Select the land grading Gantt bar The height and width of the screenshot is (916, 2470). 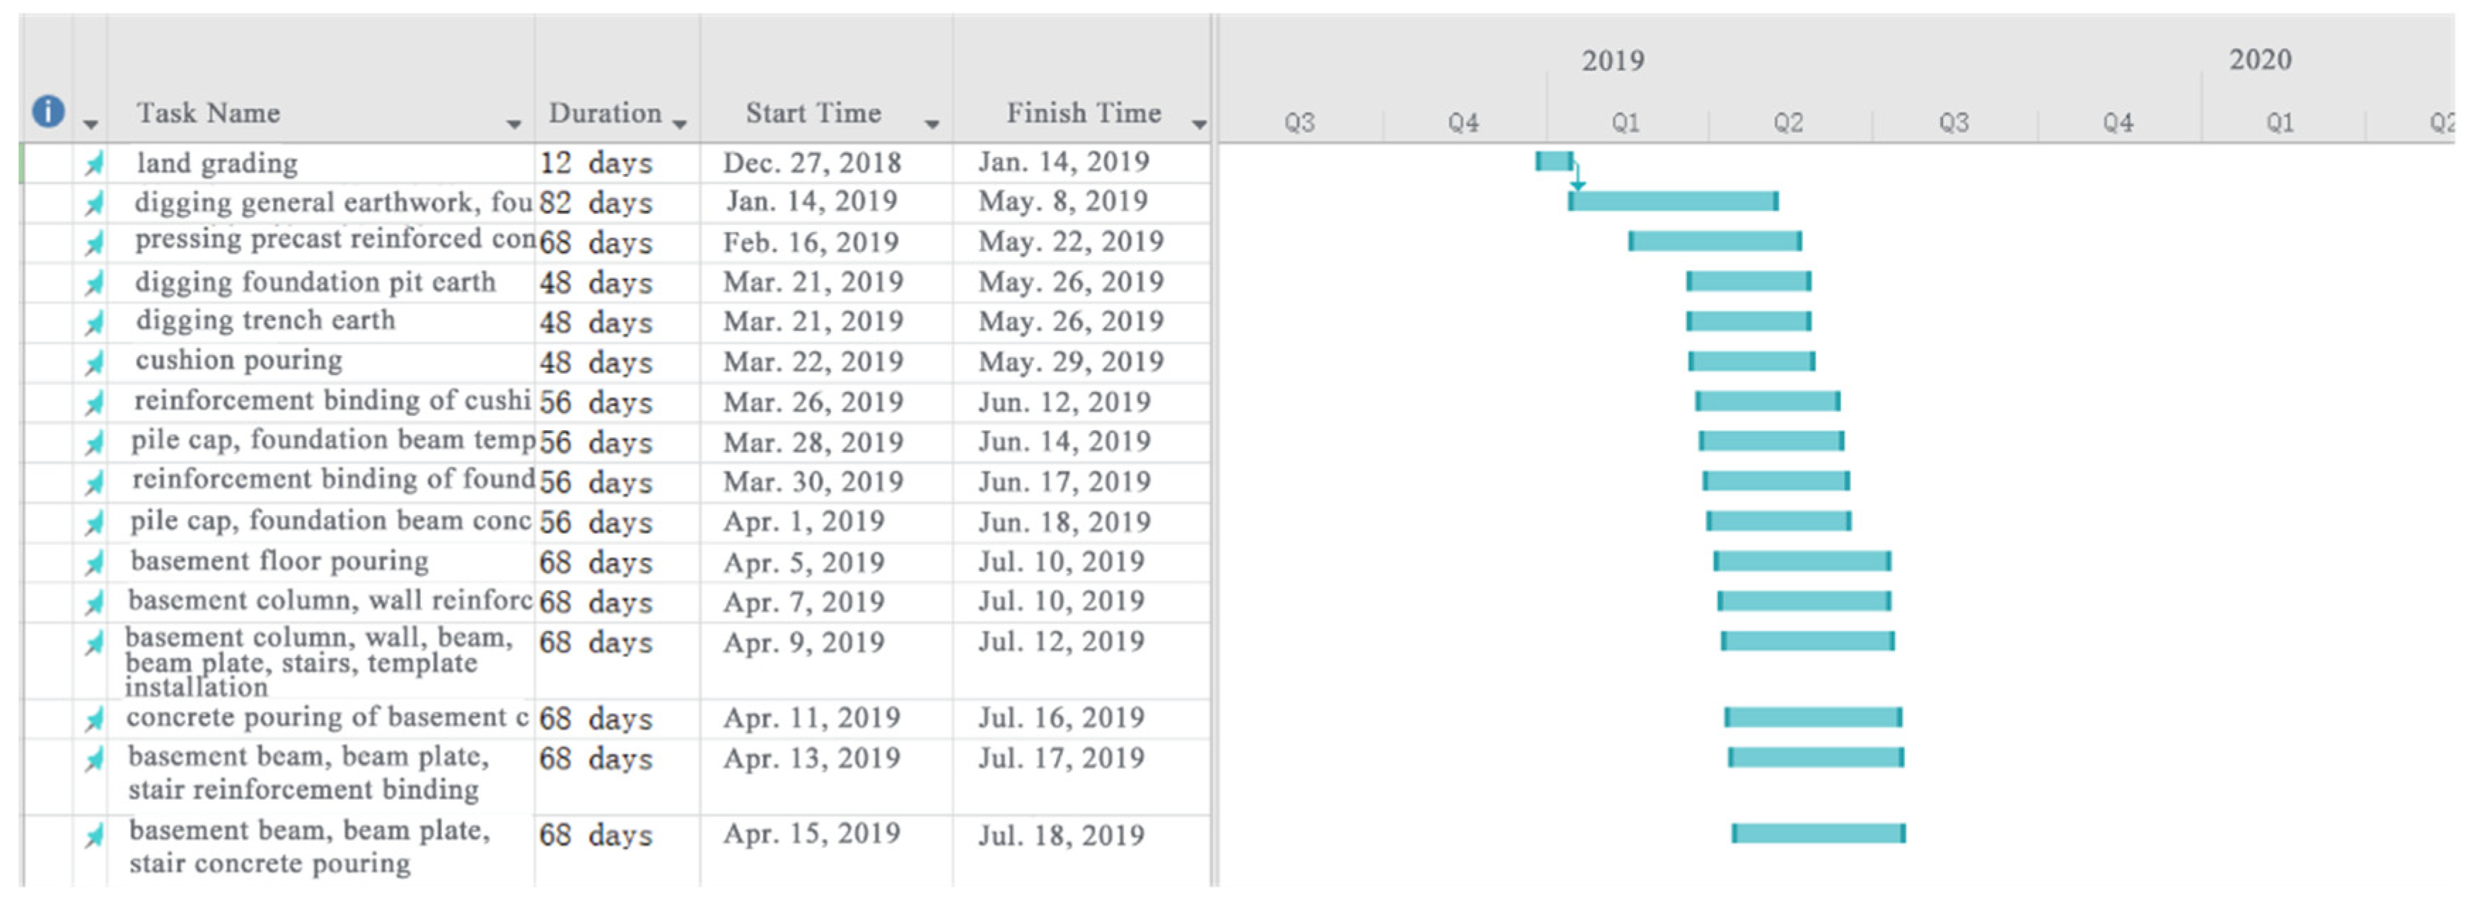coord(1553,161)
